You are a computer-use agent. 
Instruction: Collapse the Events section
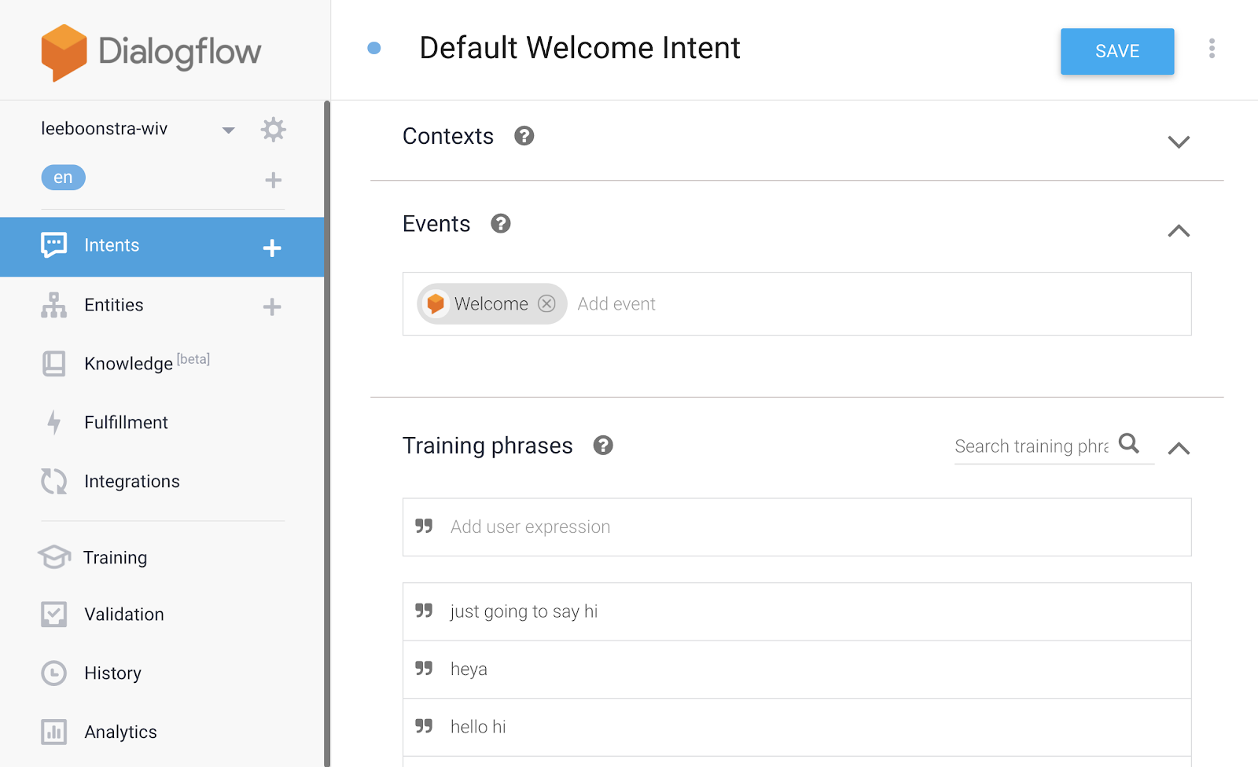[x=1178, y=231]
